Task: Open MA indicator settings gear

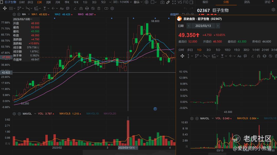Action: point(14,14)
